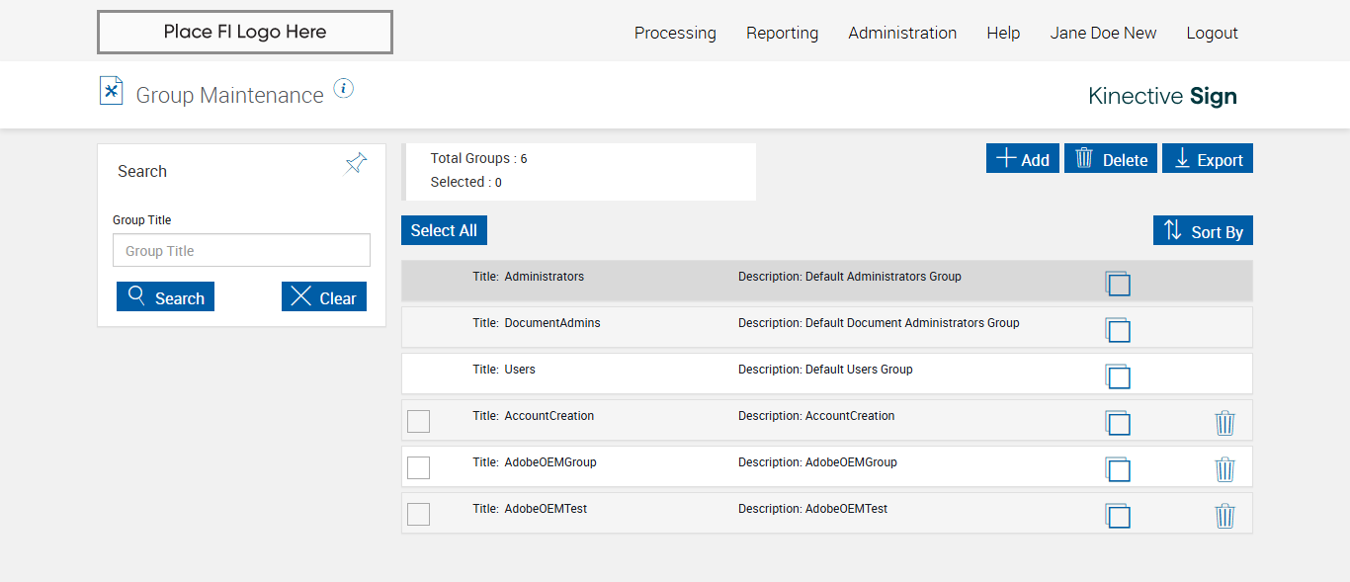The width and height of the screenshot is (1350, 582).
Task: Open the Administration menu
Action: click(x=902, y=33)
